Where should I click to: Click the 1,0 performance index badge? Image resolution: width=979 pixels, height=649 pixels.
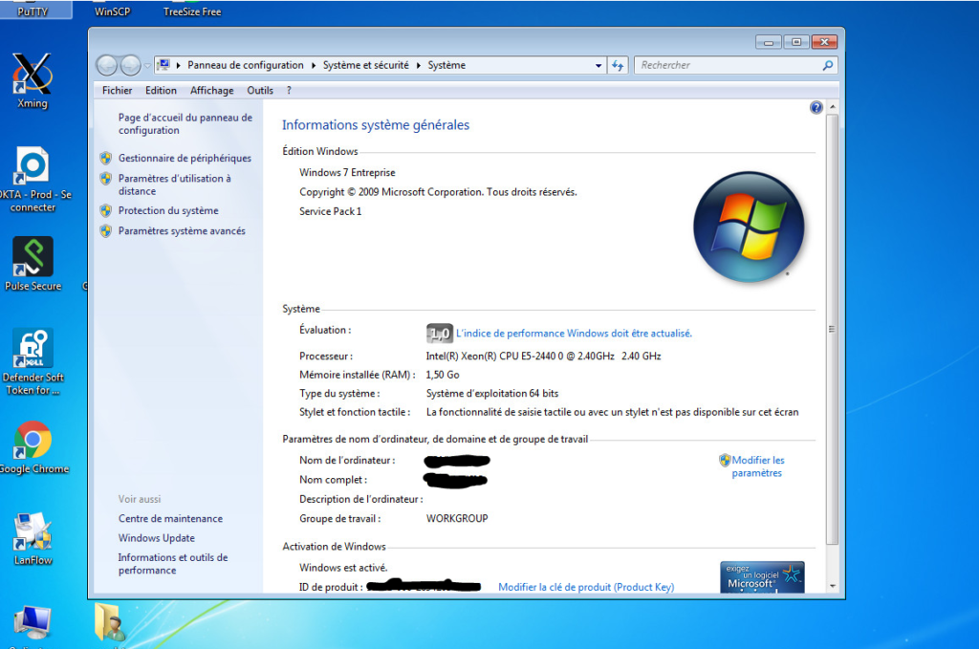click(x=440, y=334)
